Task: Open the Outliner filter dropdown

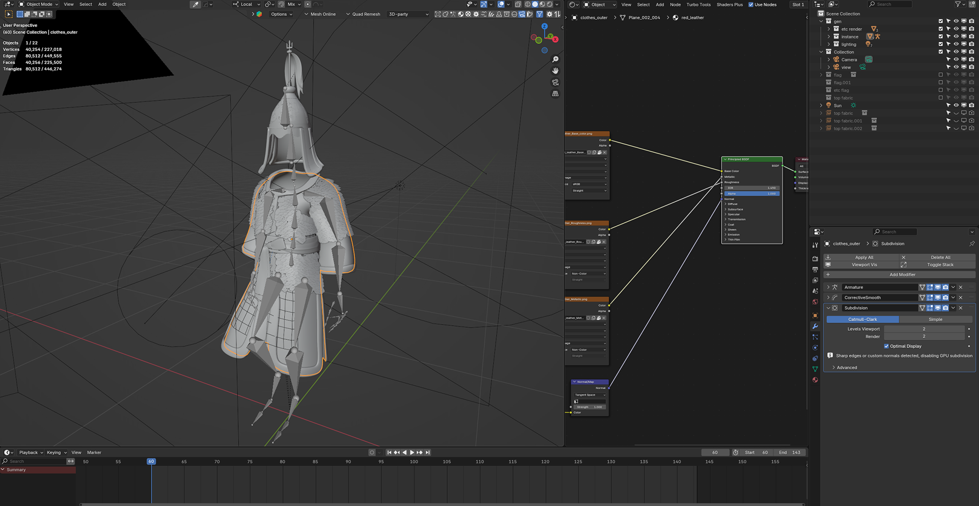Action: coord(960,4)
